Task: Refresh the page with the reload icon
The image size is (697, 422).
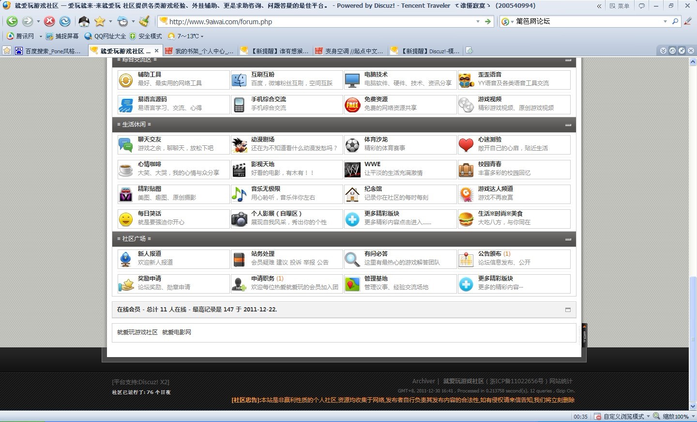Action: point(65,21)
